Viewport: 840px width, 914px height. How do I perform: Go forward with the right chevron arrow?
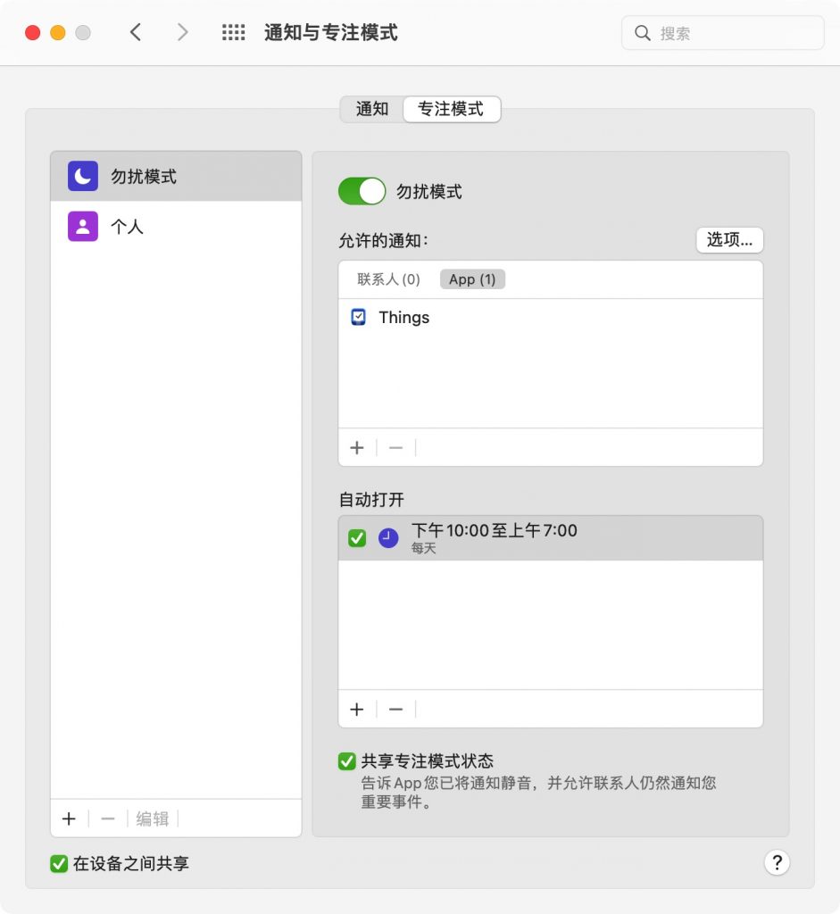182,32
